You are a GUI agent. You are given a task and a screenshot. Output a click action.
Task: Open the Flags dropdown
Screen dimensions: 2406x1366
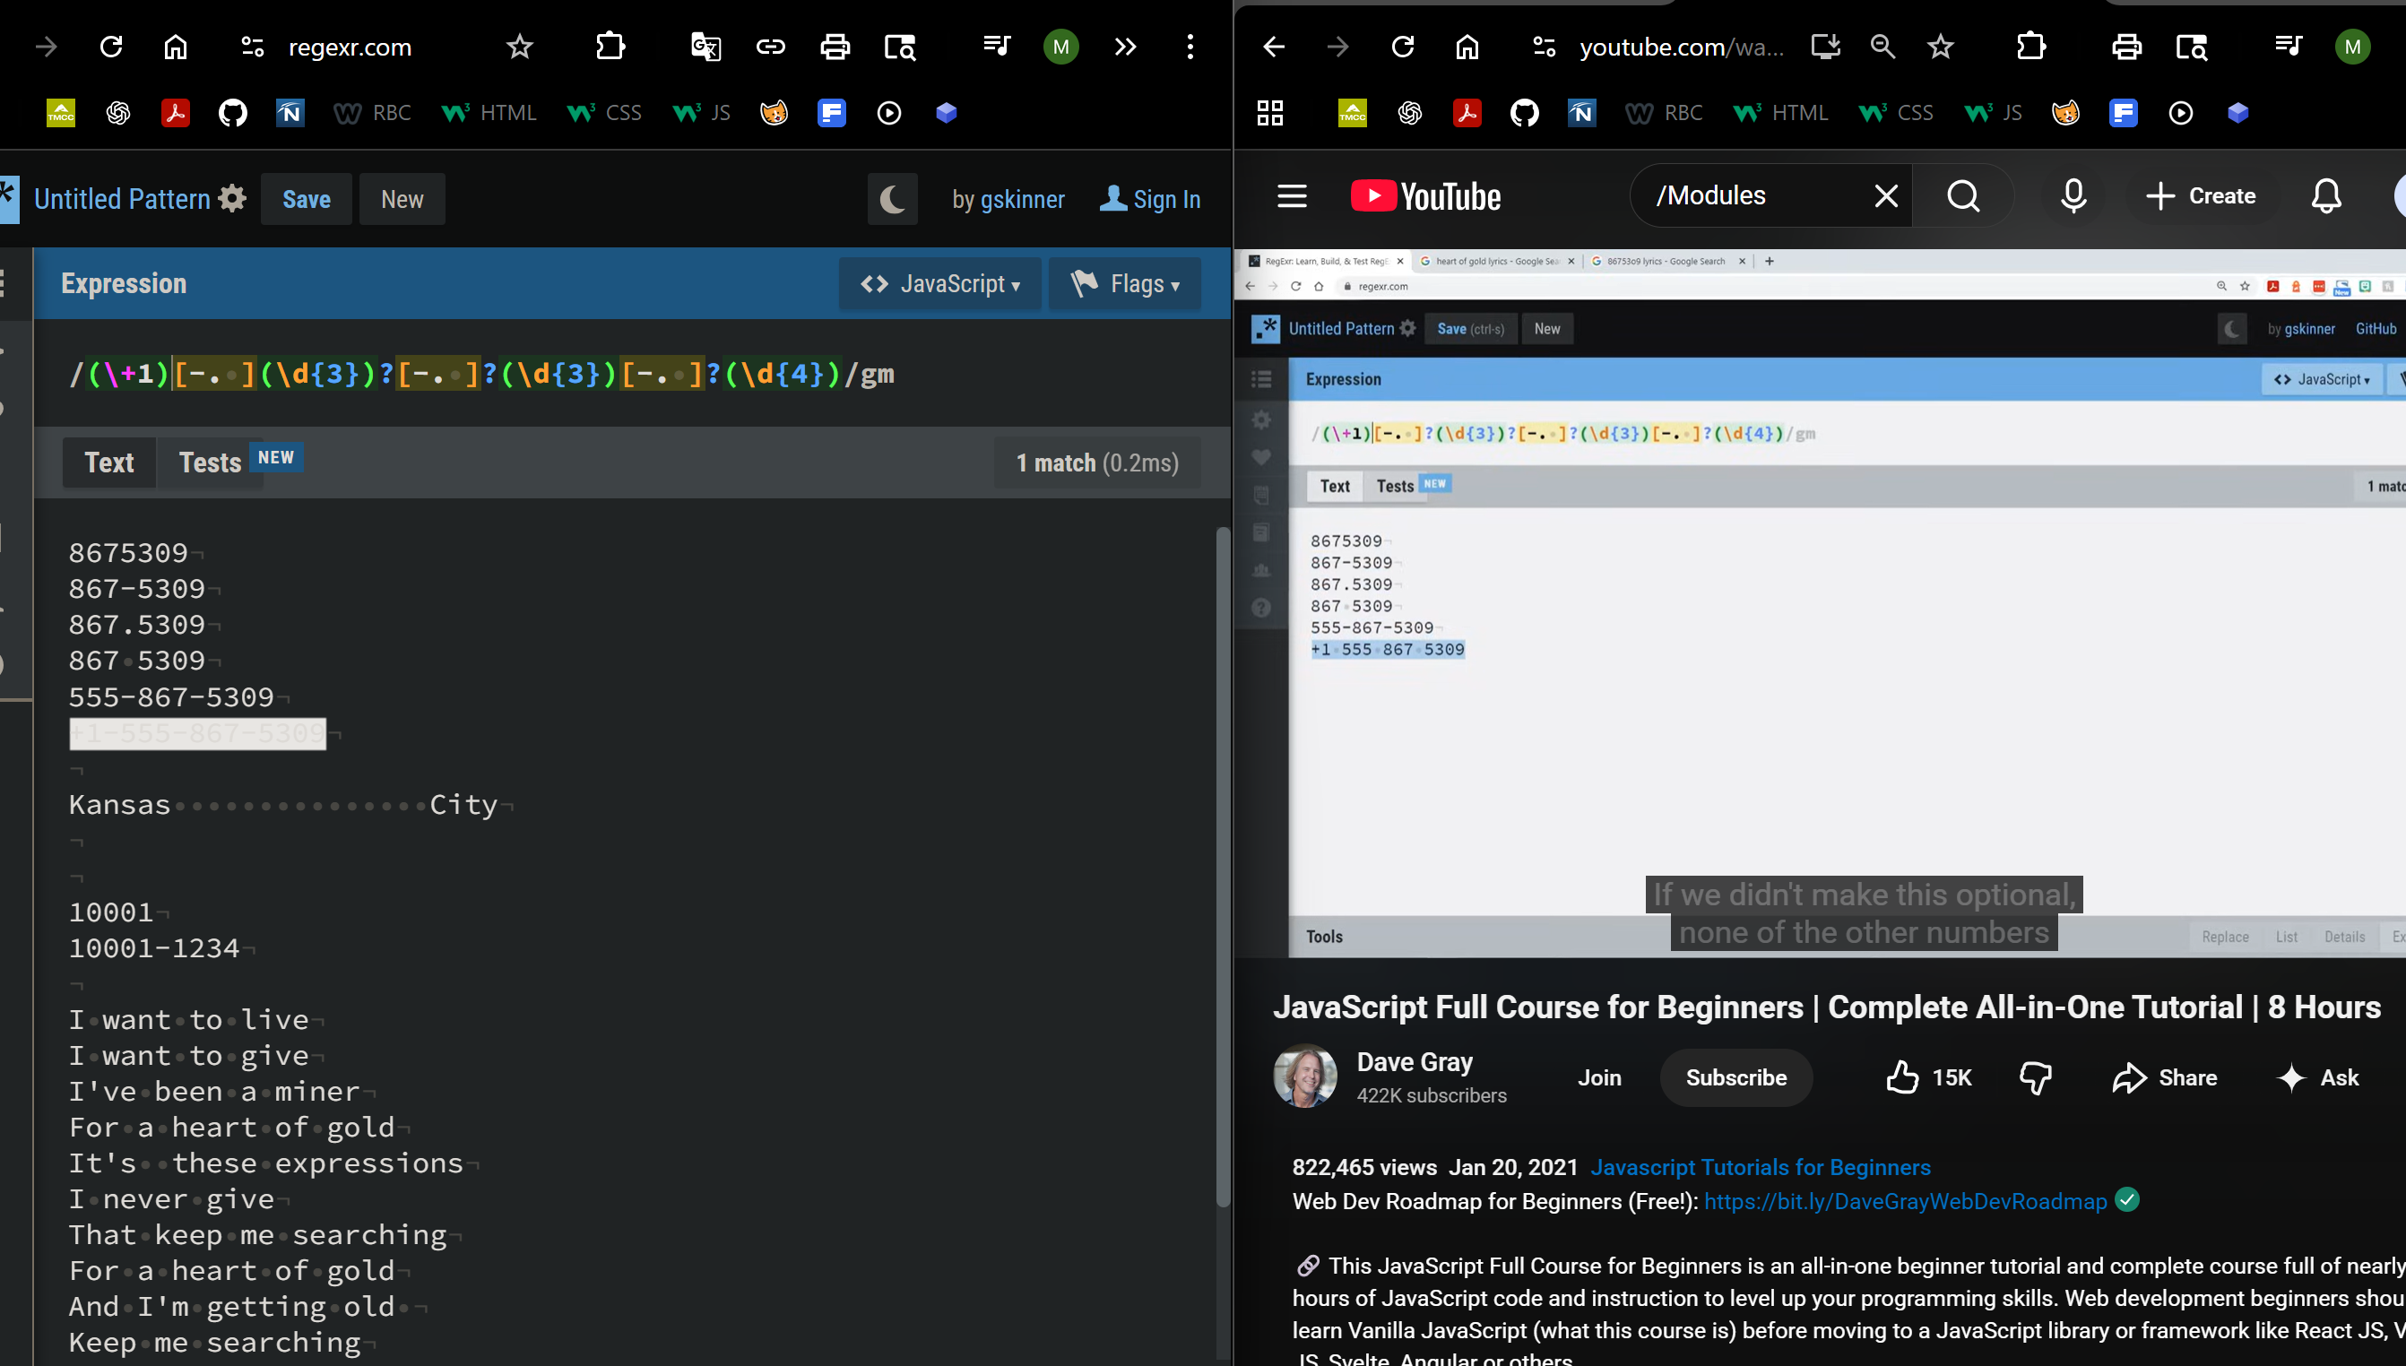point(1125,283)
